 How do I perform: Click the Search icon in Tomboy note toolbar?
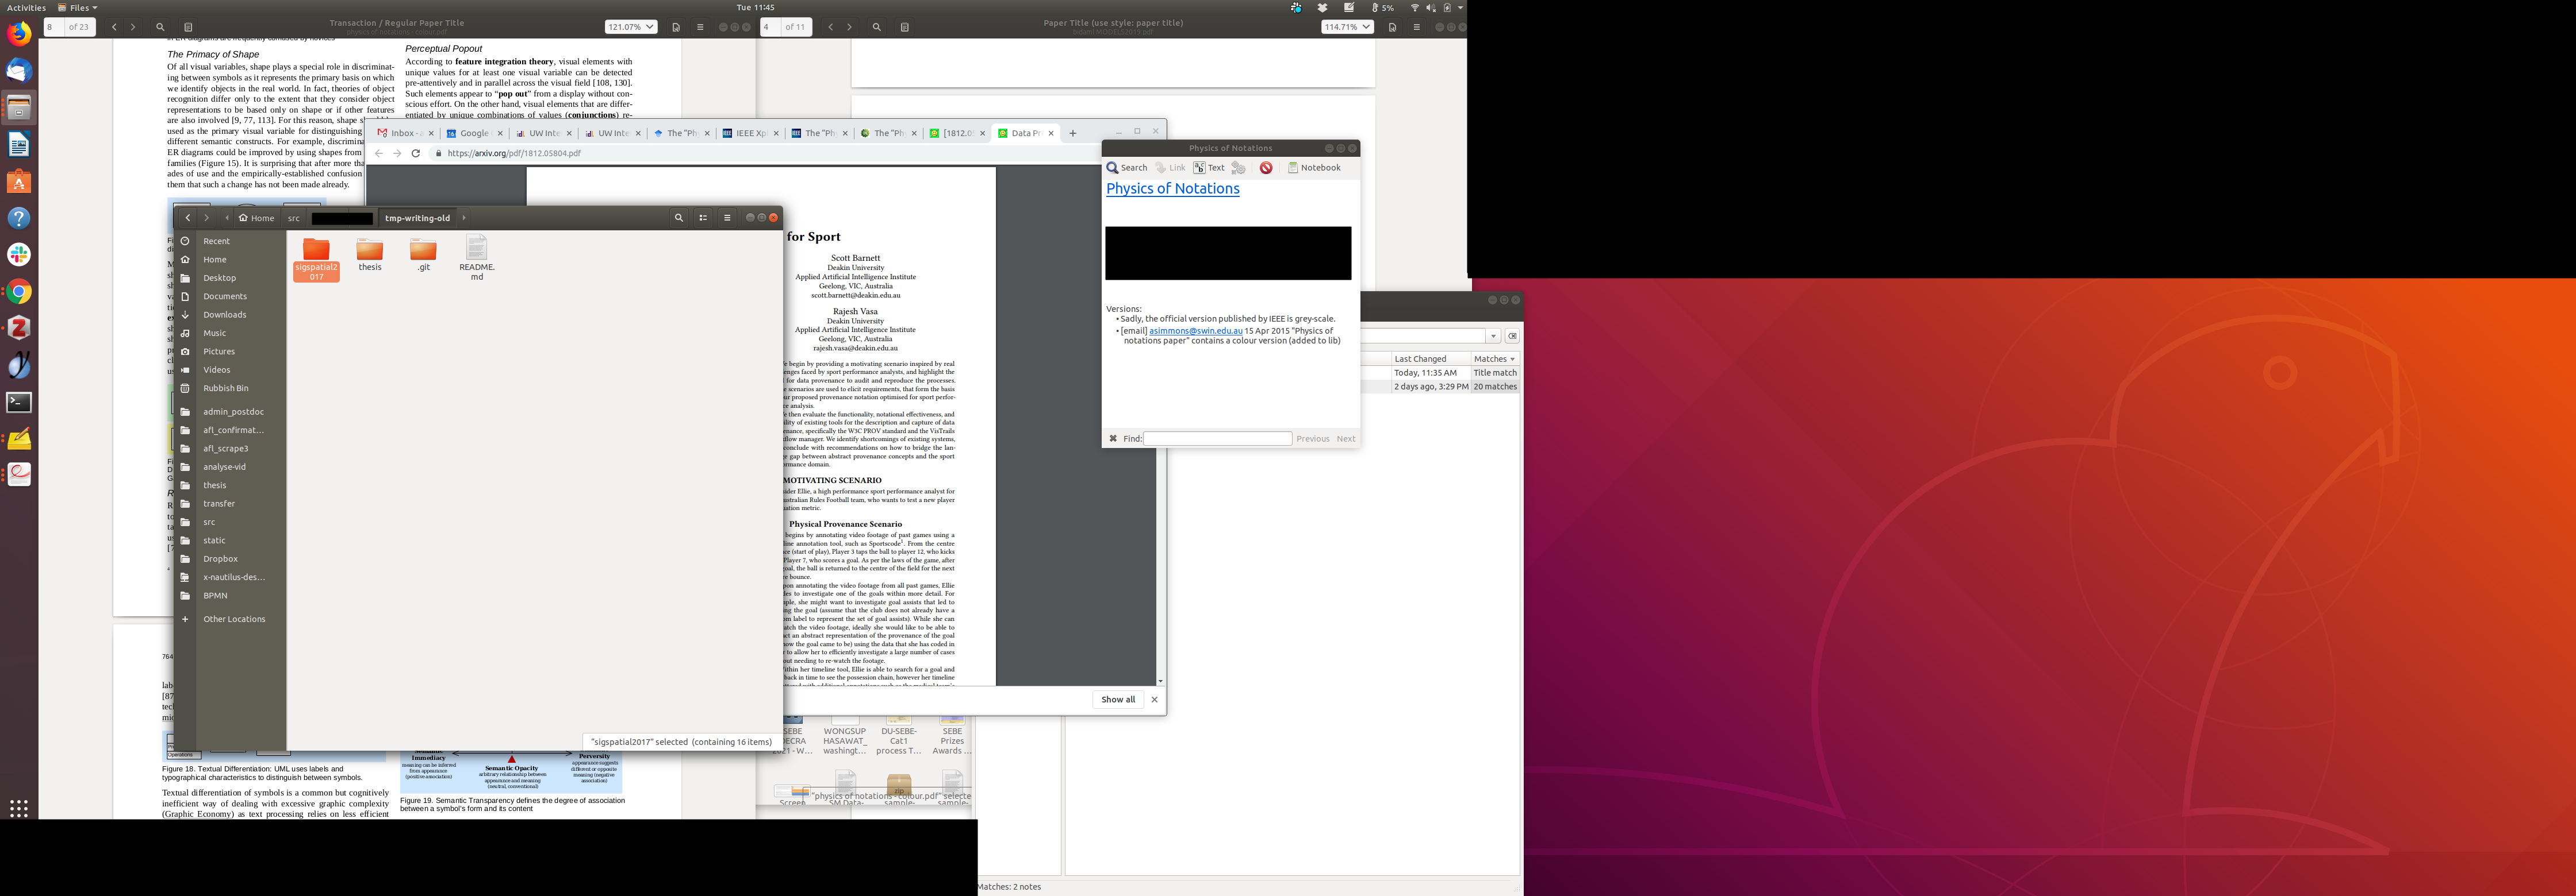tap(1126, 168)
